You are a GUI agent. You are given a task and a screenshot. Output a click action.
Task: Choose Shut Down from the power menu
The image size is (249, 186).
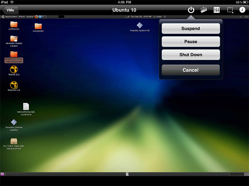pos(191,55)
